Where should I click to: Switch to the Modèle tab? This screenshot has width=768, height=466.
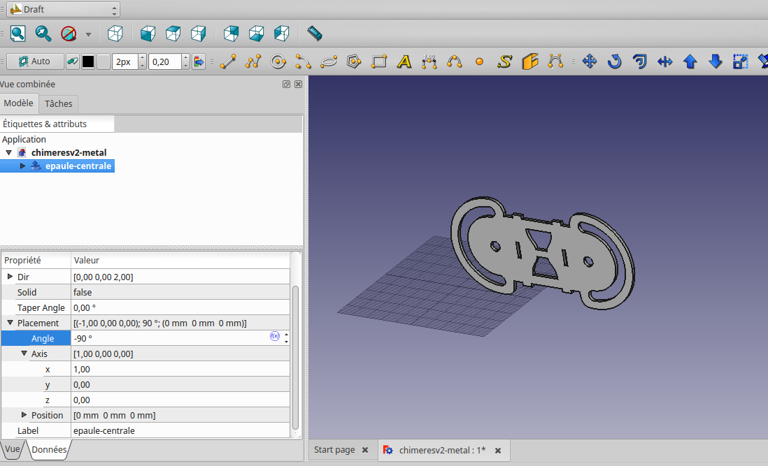click(x=19, y=103)
